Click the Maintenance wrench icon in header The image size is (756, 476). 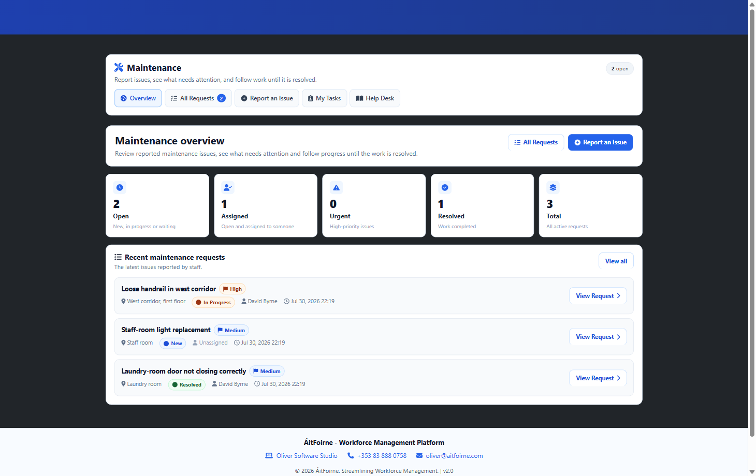119,67
